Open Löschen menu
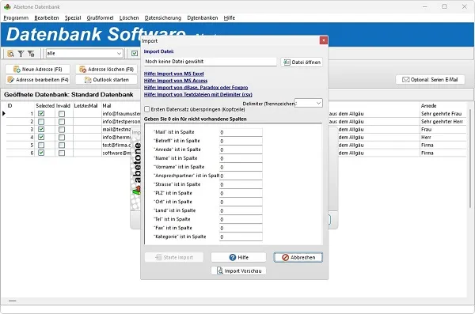This screenshot has width=475, height=314. (129, 18)
